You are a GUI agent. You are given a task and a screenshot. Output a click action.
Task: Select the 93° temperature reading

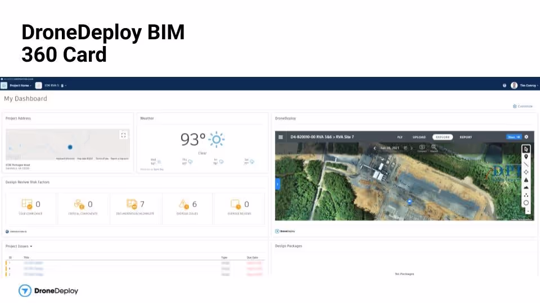(x=193, y=140)
